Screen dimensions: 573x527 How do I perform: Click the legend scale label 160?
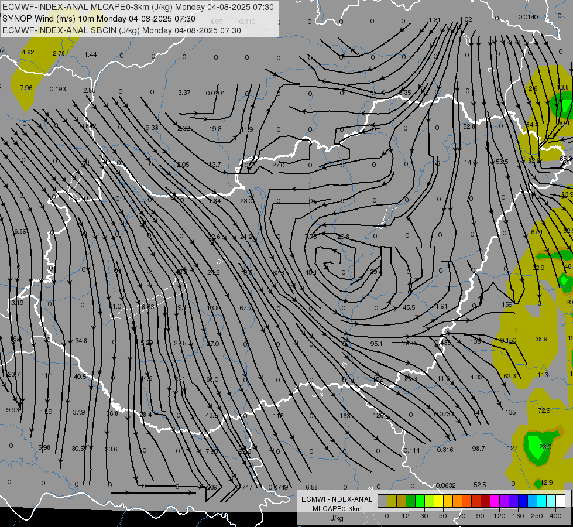pyautogui.click(x=518, y=516)
